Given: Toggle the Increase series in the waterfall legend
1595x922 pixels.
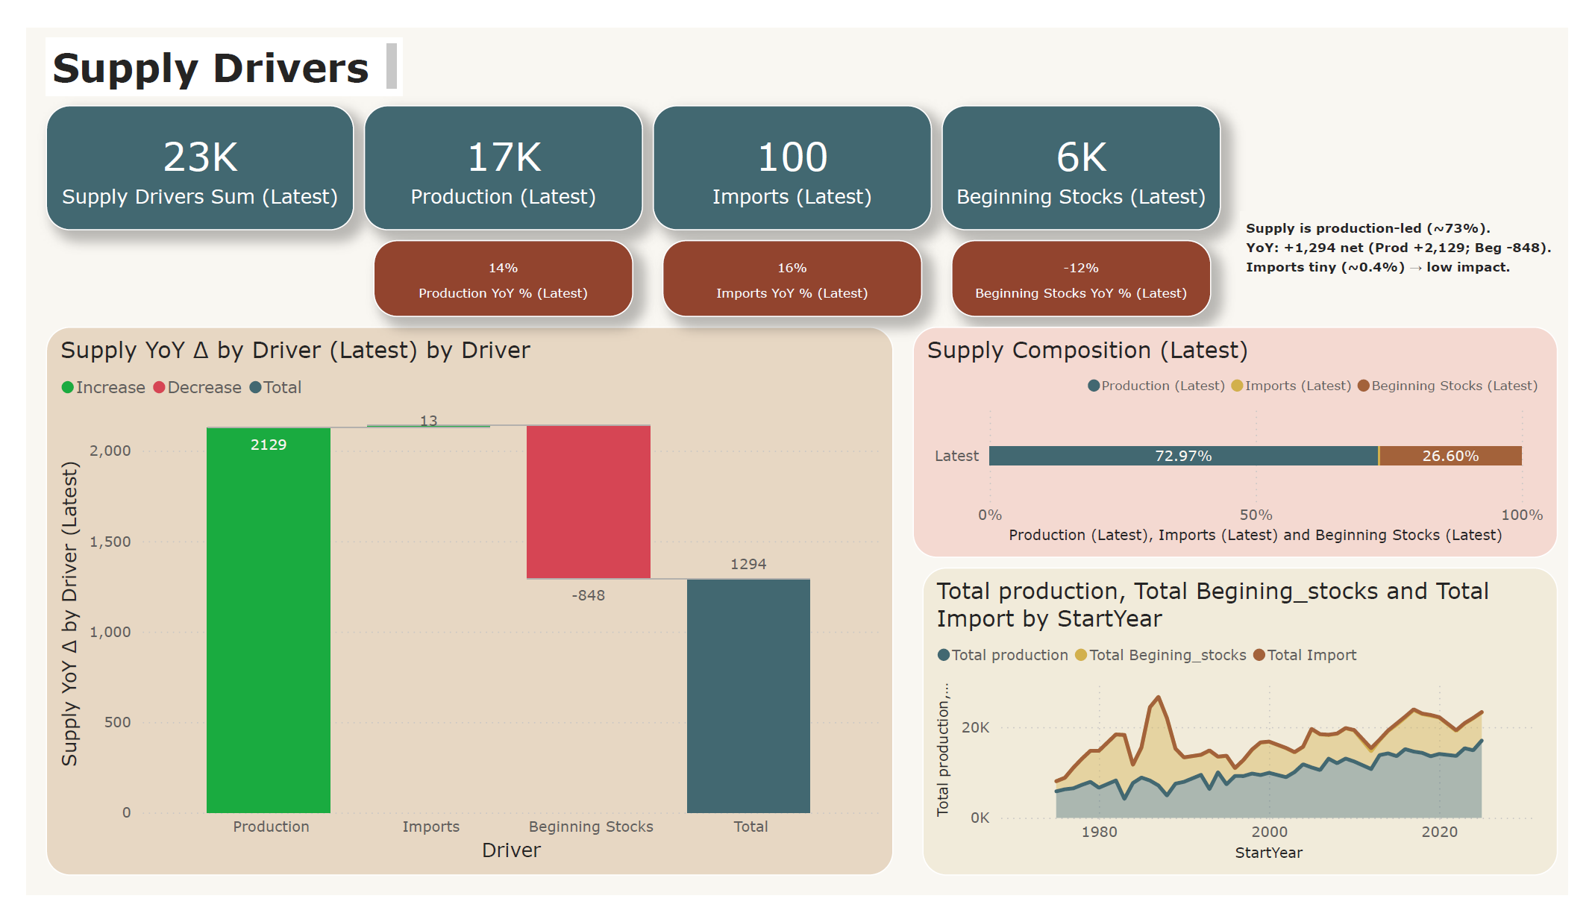Looking at the screenshot, I should pos(68,387).
